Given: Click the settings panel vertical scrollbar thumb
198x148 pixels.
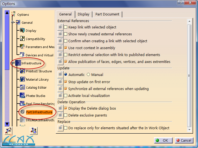Looking at the screenshot, I should [x=189, y=76].
